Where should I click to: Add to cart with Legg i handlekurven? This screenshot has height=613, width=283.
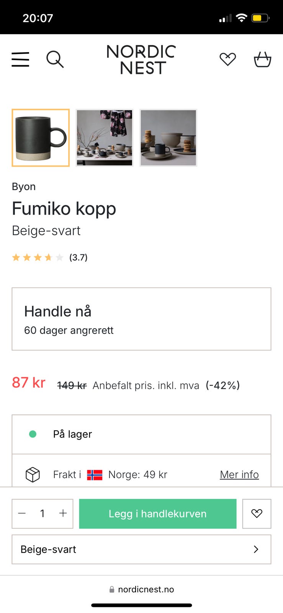(158, 514)
